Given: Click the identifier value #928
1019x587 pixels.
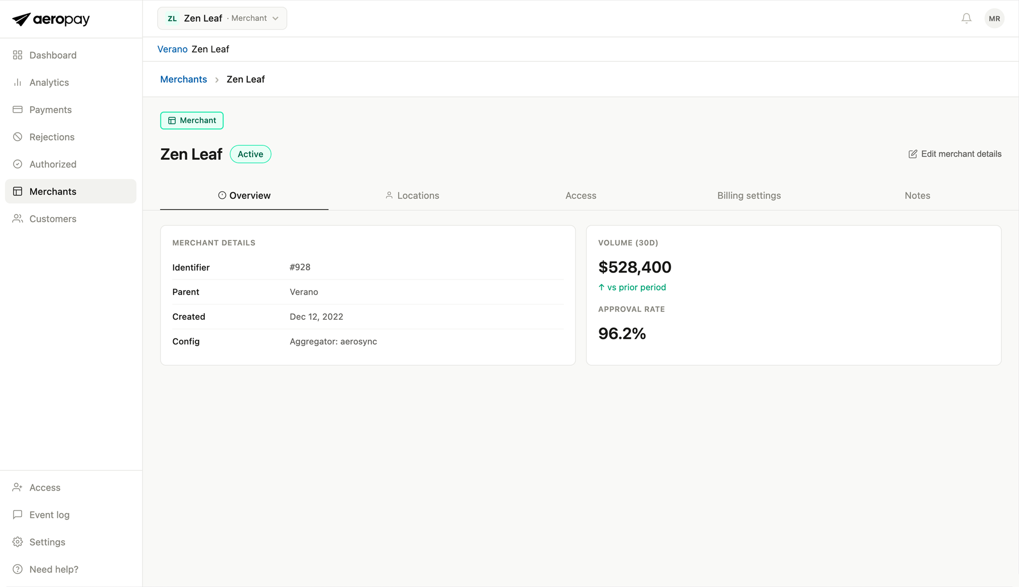Looking at the screenshot, I should [300, 267].
